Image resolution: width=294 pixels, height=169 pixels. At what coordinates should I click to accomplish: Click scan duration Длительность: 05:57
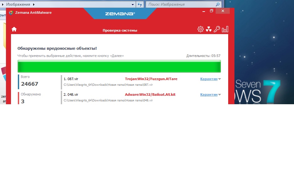coord(203,56)
